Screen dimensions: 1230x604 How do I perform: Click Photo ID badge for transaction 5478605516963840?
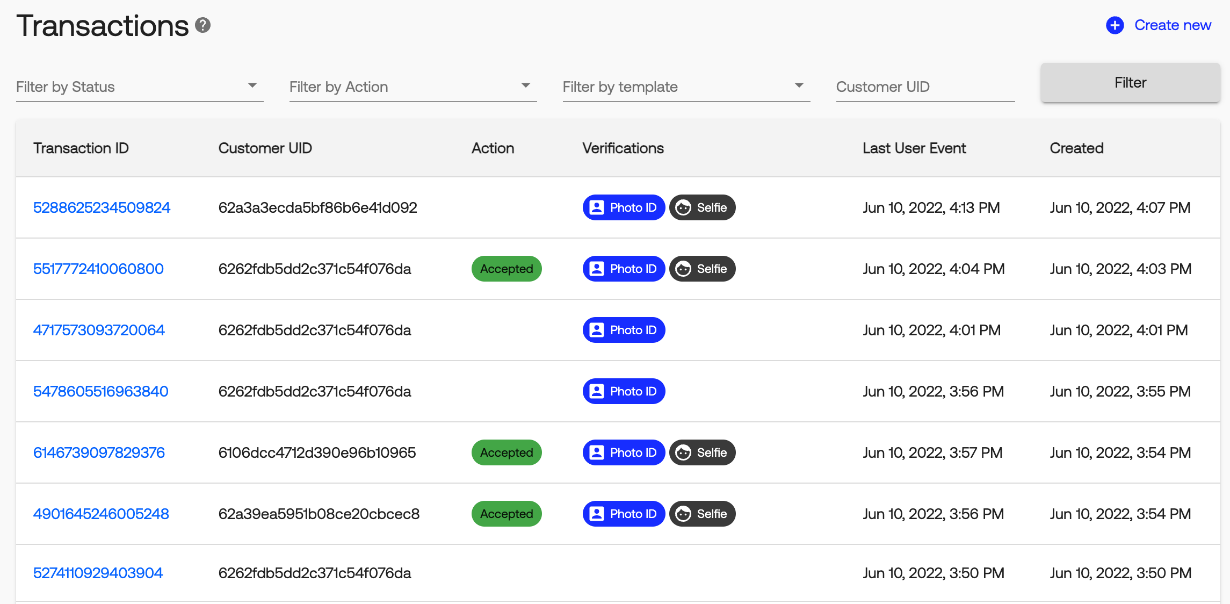tap(624, 391)
